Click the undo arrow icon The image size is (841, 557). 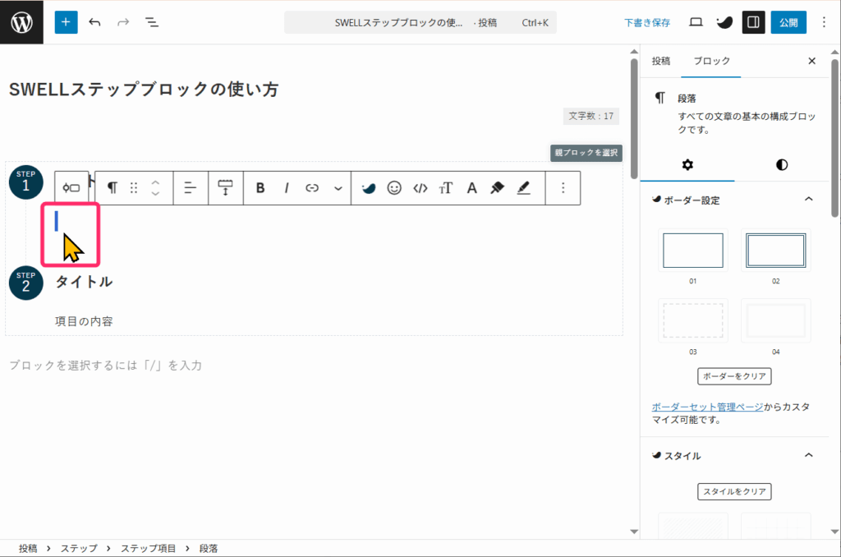point(94,22)
